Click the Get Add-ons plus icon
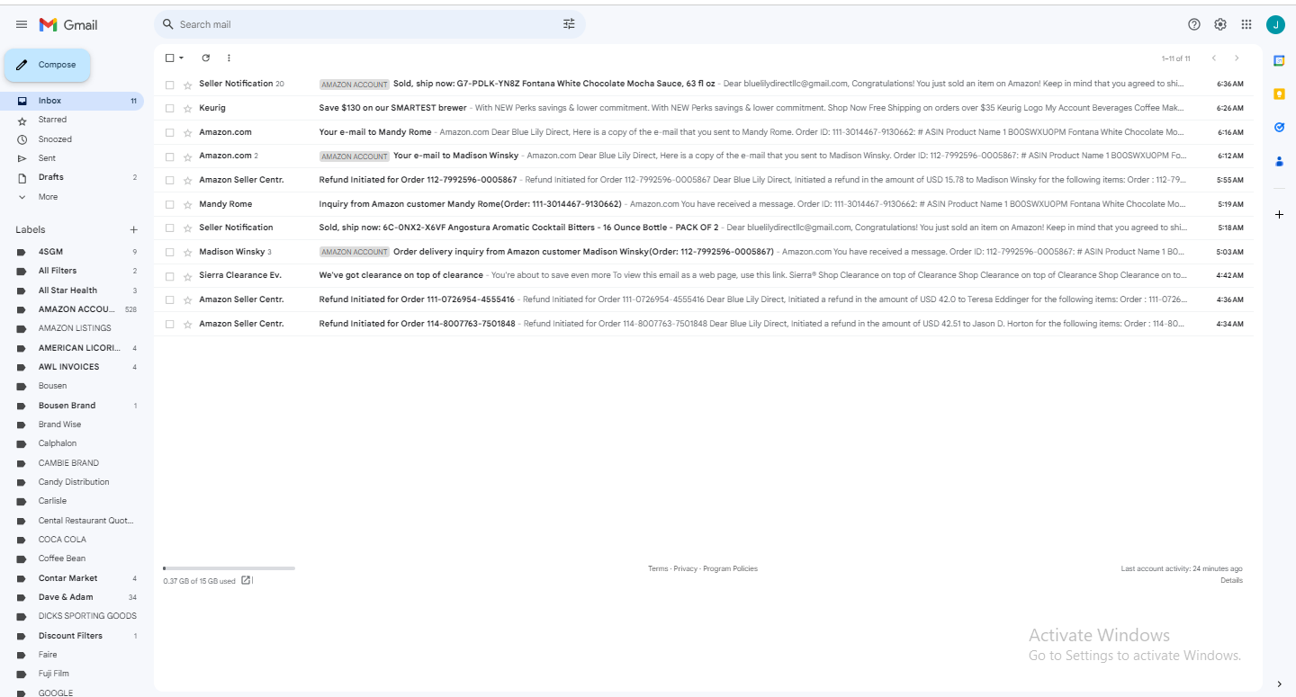Viewport: 1296px width, 697px height. pos(1279,214)
